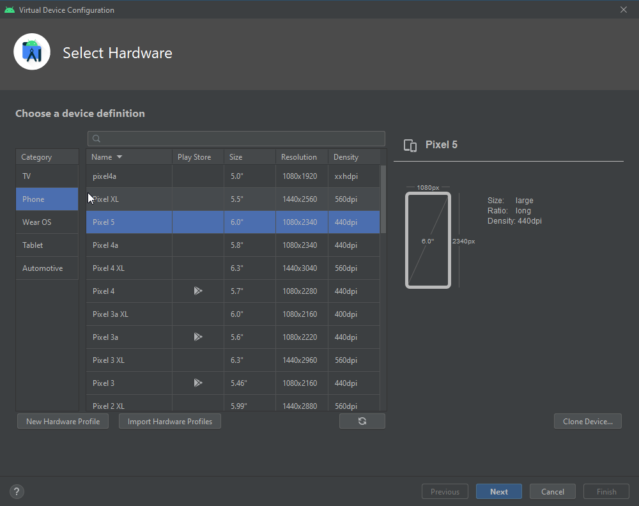
Task: Click the search magnifier icon
Action: (x=96, y=139)
